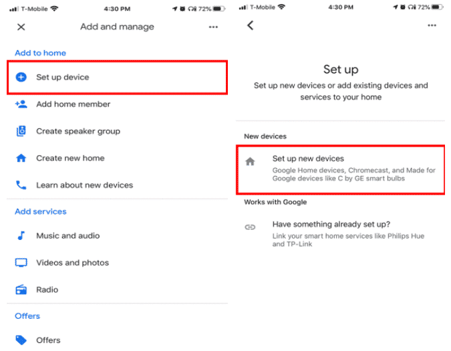Viewport: 451px width, 351px height.
Task: Select Set up new devices option
Action: [x=341, y=170]
